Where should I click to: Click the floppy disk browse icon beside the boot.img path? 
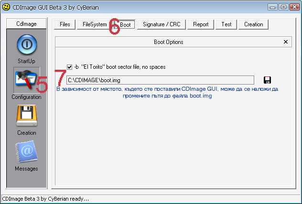tap(267, 80)
